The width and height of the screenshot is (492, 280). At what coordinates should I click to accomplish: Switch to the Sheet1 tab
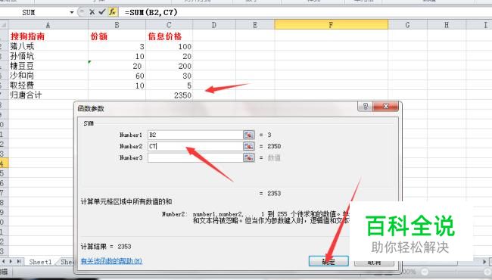point(40,262)
